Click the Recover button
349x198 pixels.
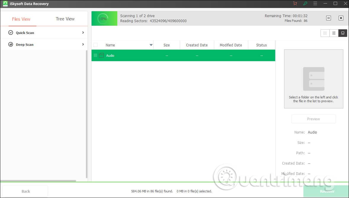(326, 191)
